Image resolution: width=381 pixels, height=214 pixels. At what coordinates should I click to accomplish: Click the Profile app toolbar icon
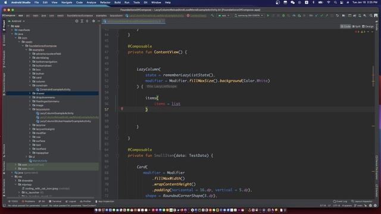[293, 15]
